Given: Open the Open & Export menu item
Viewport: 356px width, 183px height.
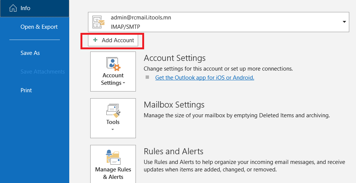Looking at the screenshot, I should pyautogui.click(x=39, y=27).
